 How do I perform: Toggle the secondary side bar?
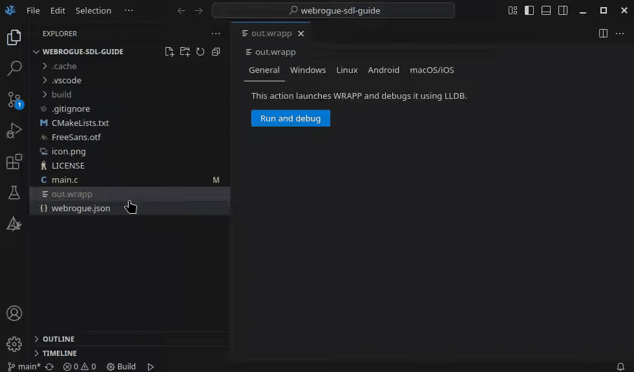563,10
